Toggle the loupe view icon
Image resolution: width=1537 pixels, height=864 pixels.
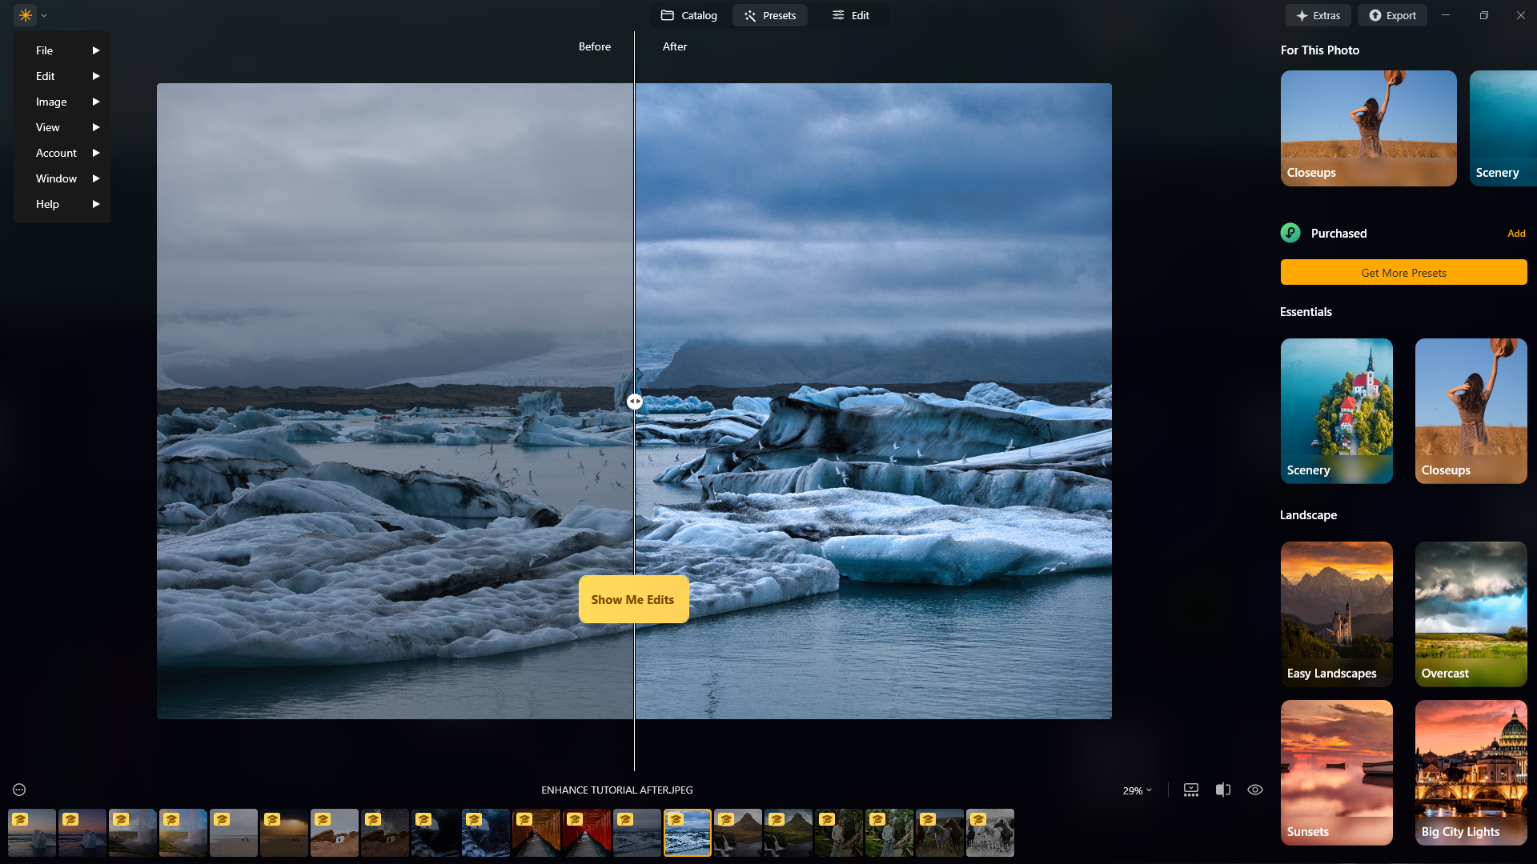[1255, 789]
